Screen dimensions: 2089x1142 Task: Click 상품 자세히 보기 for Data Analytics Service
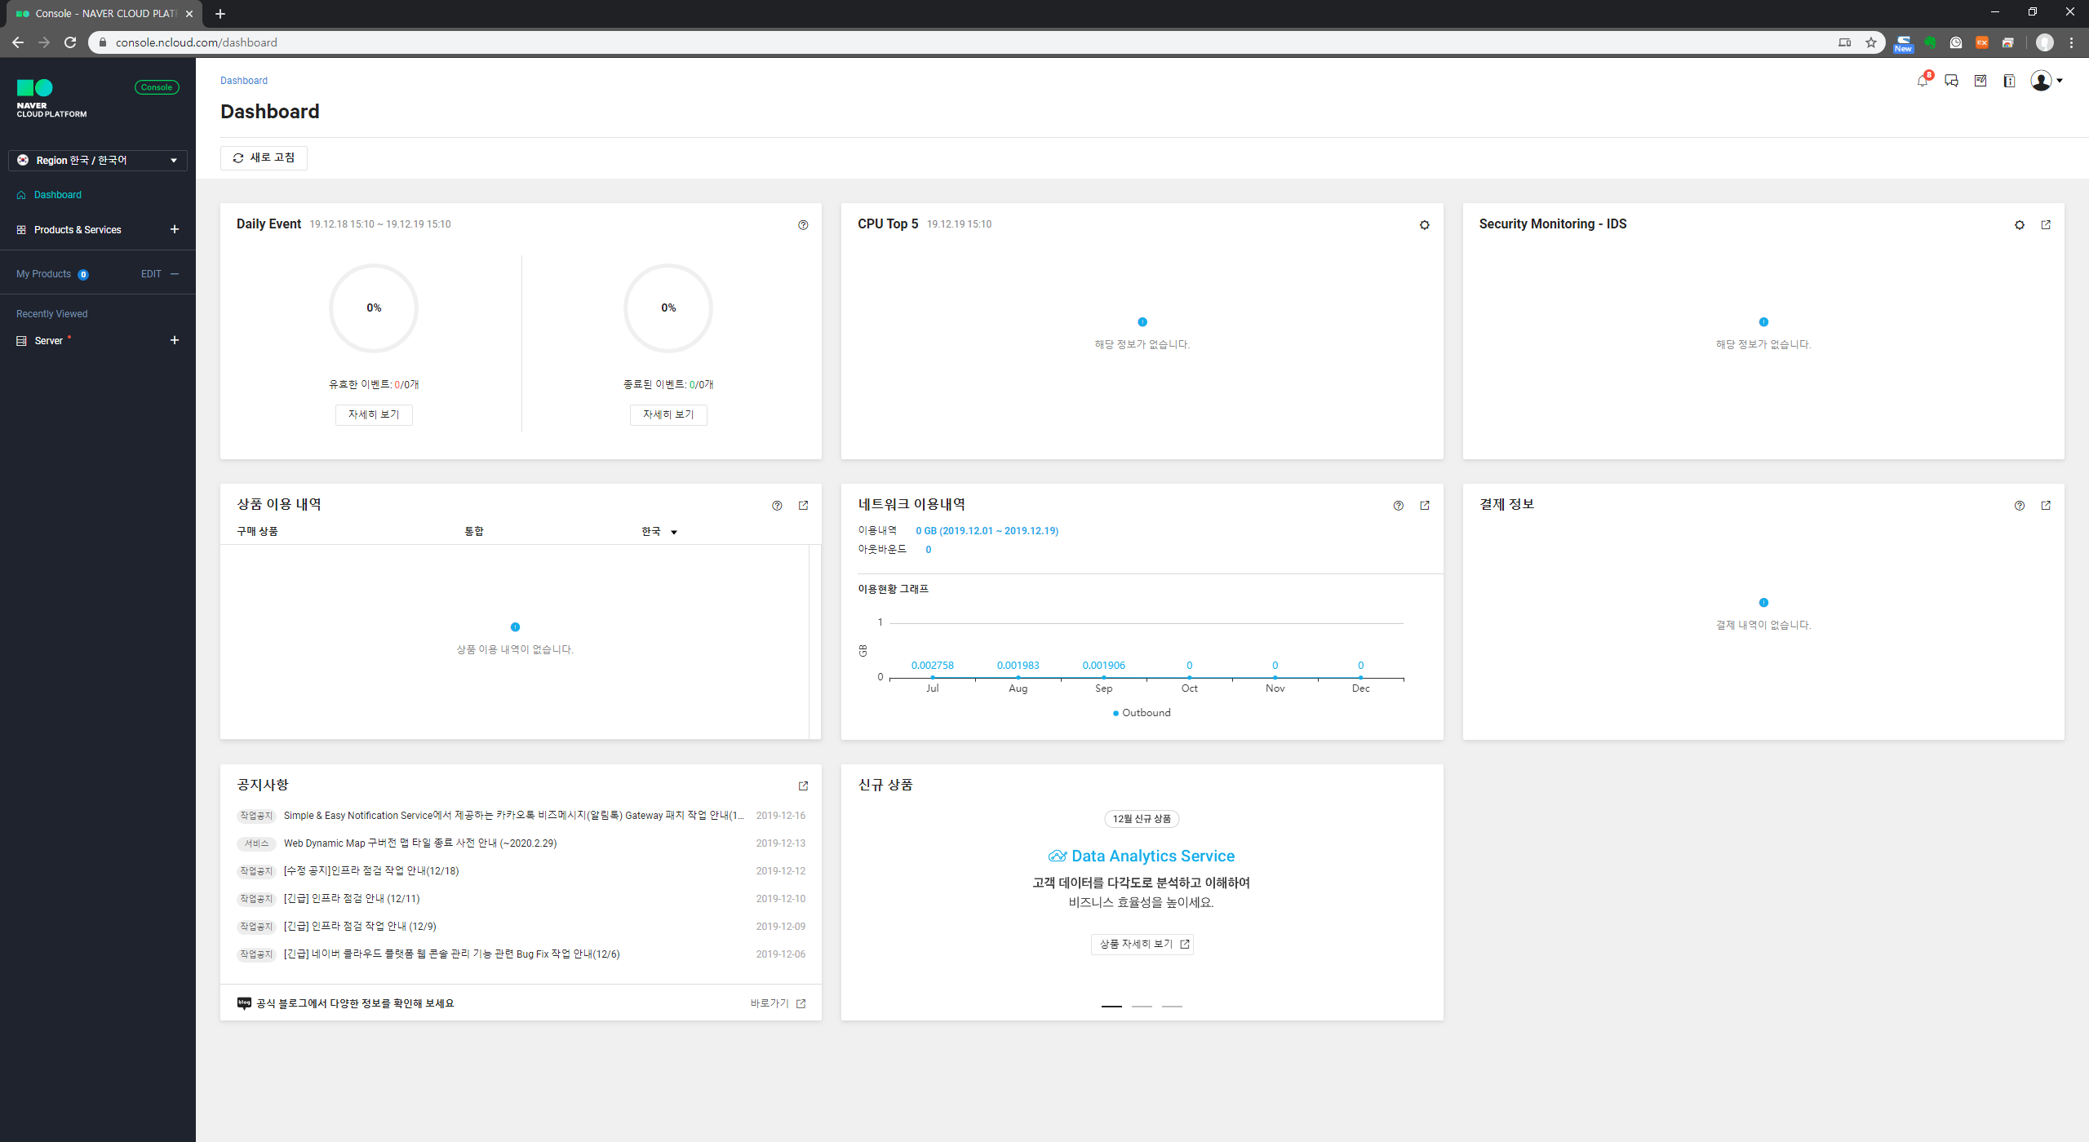1142,945
